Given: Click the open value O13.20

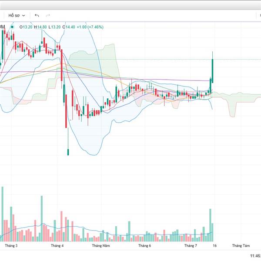Looking at the screenshot, I should pyautogui.click(x=26, y=27).
